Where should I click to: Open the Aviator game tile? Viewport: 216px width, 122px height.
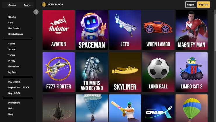tap(59, 30)
